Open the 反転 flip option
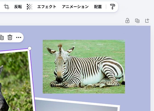The image size is (154, 111). (18, 7)
